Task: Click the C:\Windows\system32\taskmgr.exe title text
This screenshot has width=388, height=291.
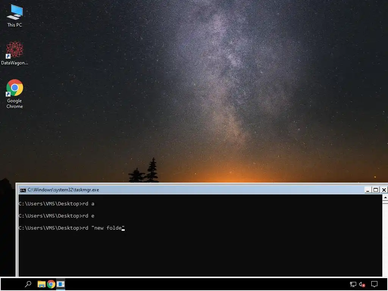Action: [63, 190]
